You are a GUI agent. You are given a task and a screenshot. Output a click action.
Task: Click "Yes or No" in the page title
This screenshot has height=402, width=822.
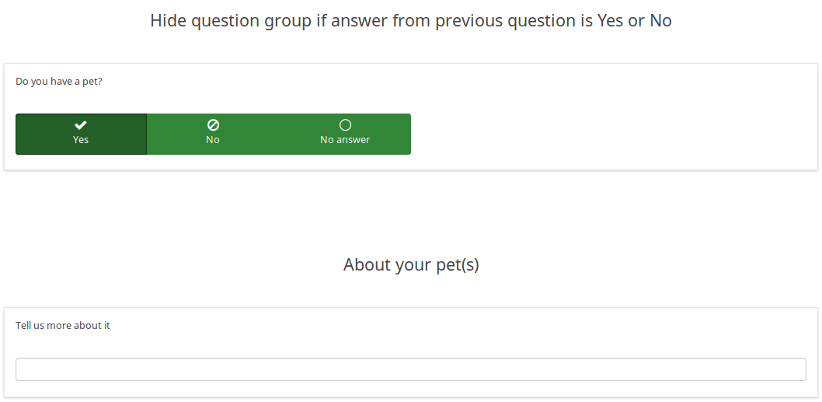point(634,21)
